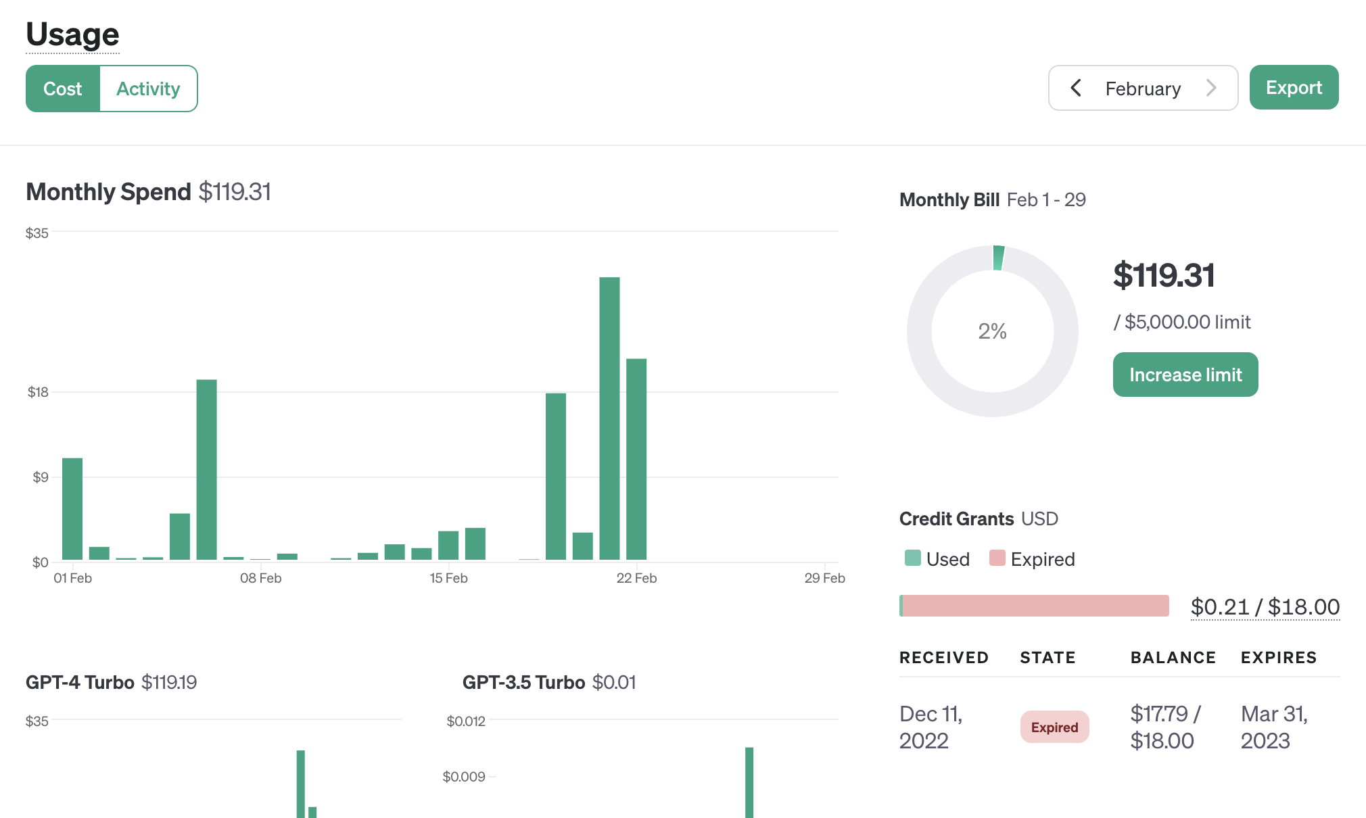Select the Cost tab
This screenshot has height=818, width=1366.
coord(63,89)
